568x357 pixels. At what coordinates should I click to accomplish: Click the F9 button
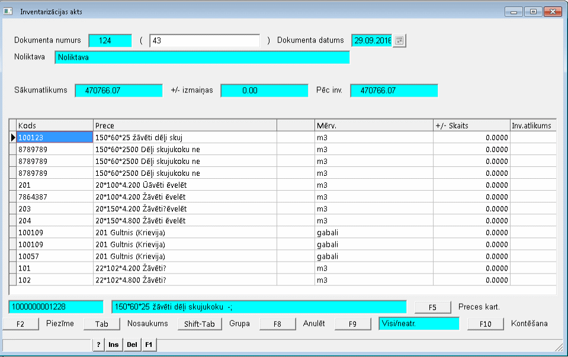[x=353, y=324]
